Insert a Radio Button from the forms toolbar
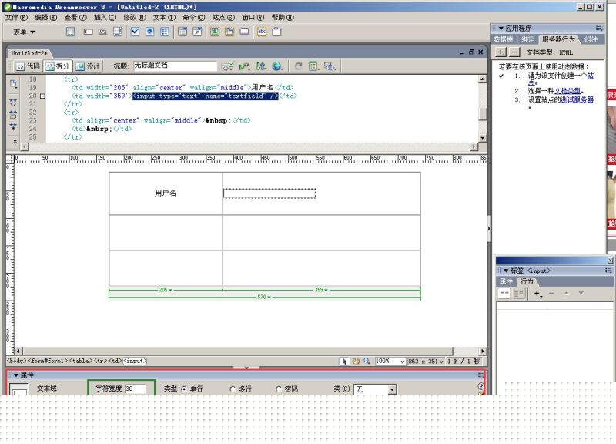The height and width of the screenshot is (444, 616). 149,32
